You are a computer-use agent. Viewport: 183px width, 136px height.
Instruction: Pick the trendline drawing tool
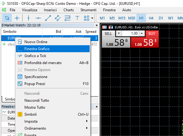pyautogui.click(x=48, y=18)
